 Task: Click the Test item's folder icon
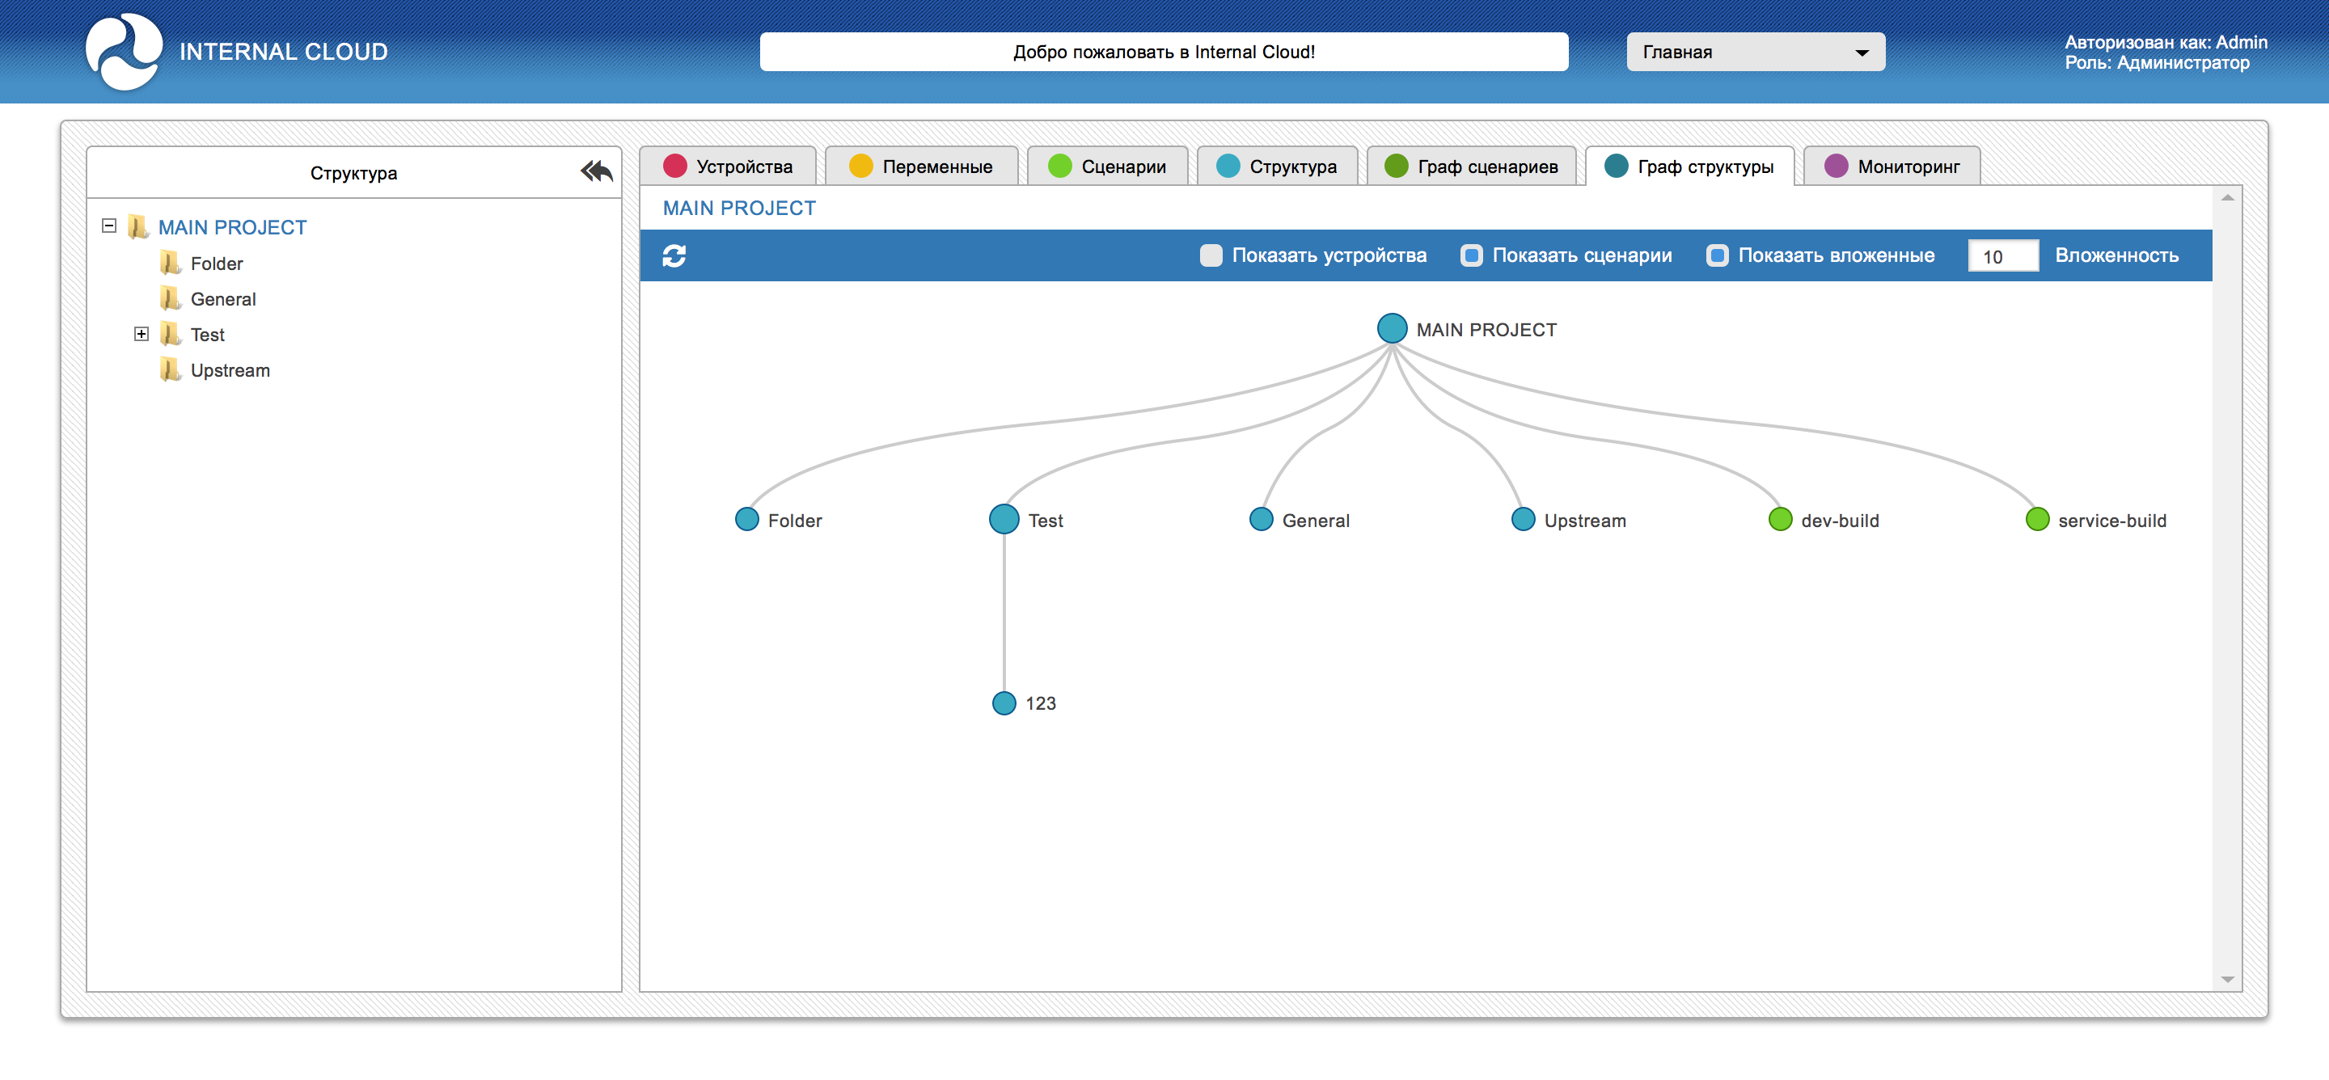coord(170,335)
